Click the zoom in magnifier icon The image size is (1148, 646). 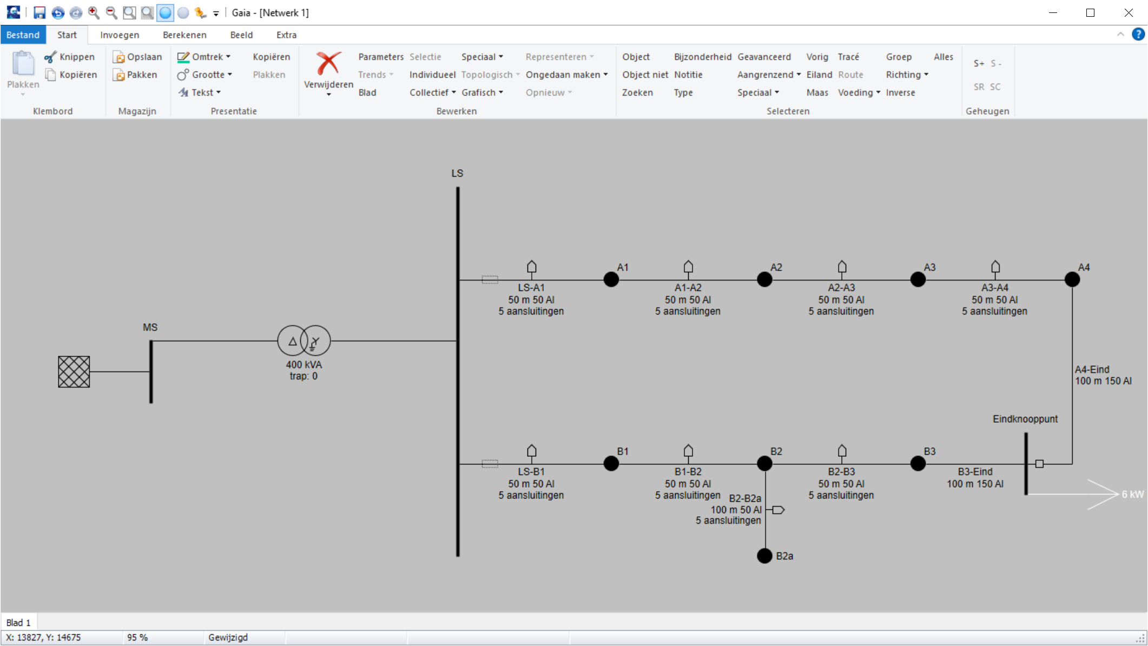[94, 12]
